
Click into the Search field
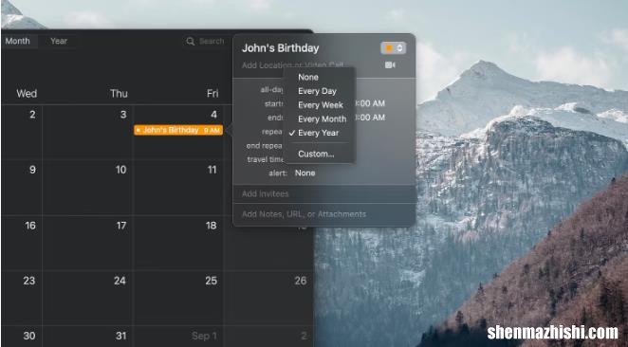[x=212, y=41]
